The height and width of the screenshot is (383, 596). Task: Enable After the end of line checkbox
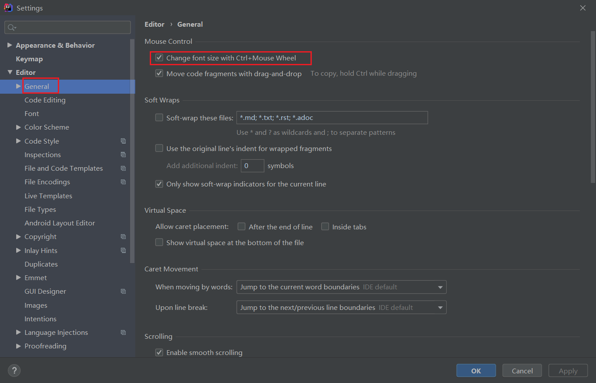(241, 227)
